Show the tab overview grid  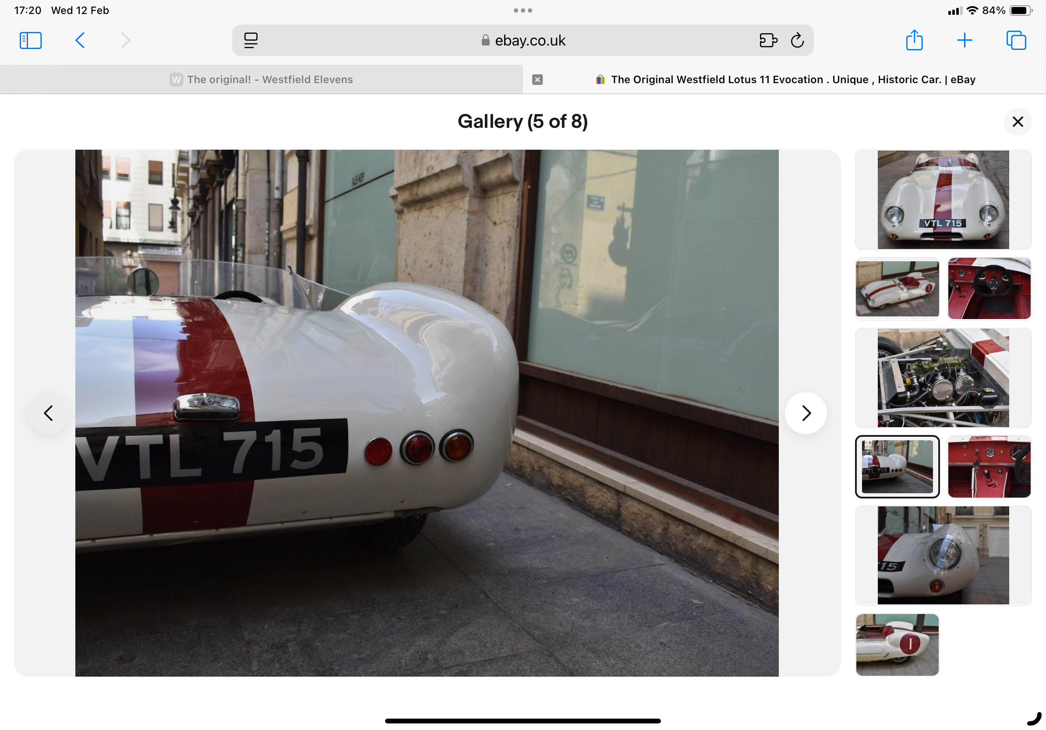(x=1015, y=41)
